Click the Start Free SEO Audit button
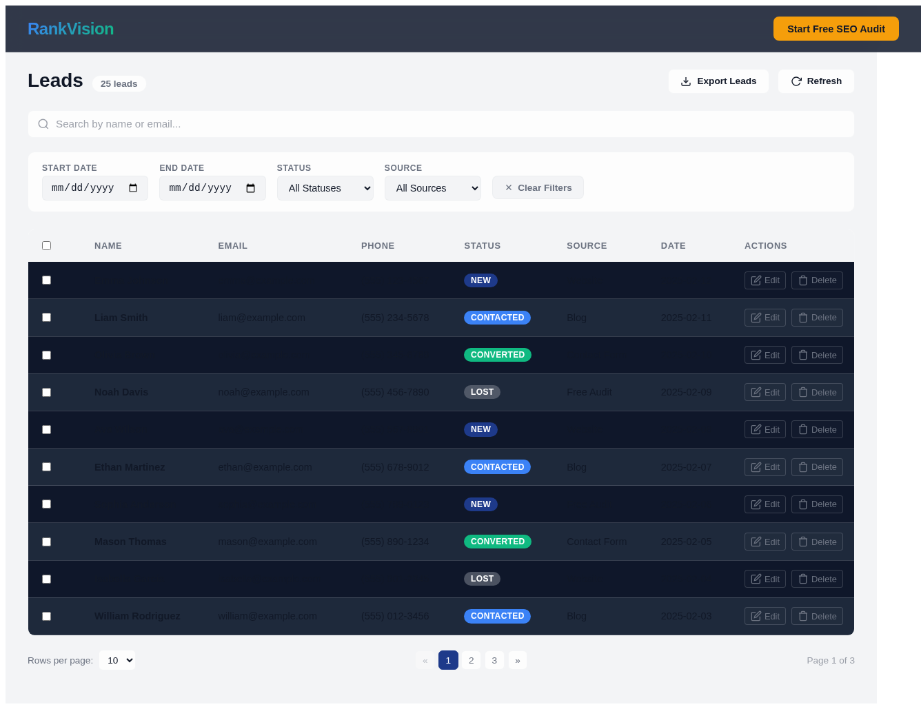This screenshot has width=921, height=709. point(836,29)
